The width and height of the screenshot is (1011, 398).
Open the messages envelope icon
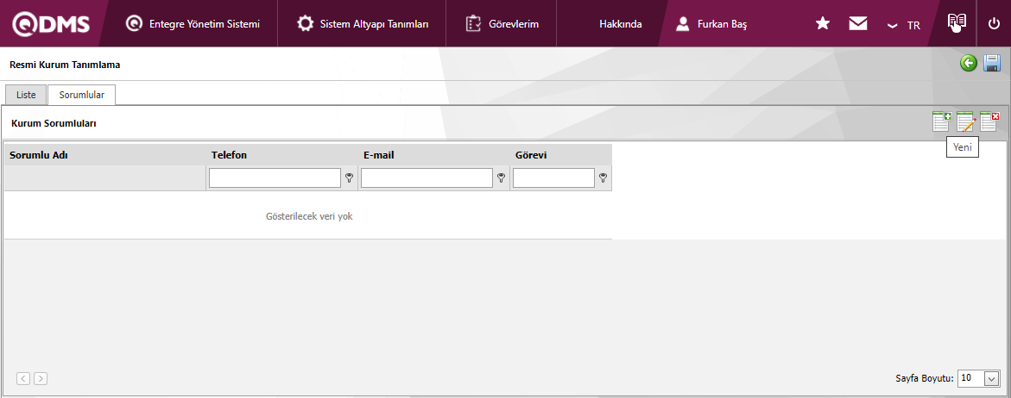(857, 24)
